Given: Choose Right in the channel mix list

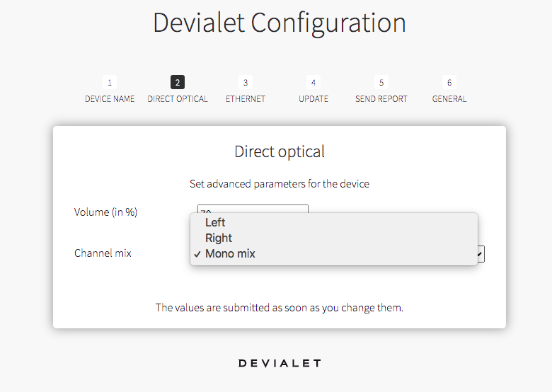Looking at the screenshot, I should [x=219, y=238].
